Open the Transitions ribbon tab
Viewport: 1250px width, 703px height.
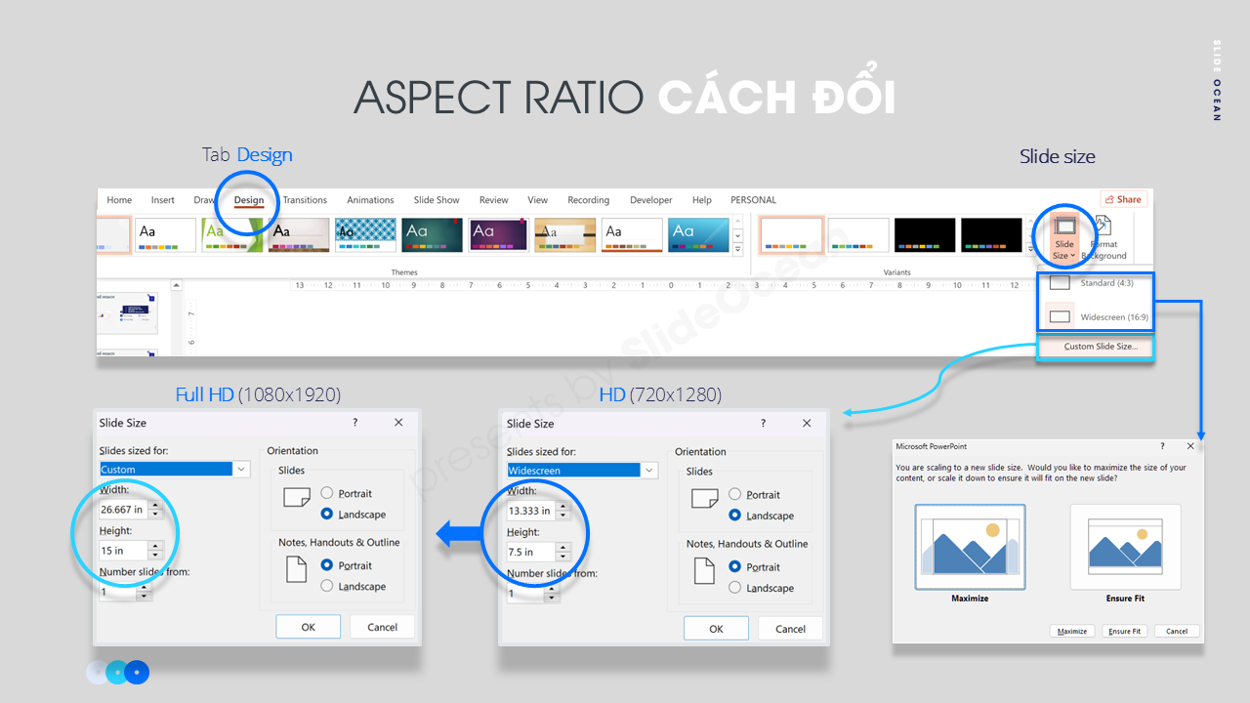pyautogui.click(x=305, y=200)
